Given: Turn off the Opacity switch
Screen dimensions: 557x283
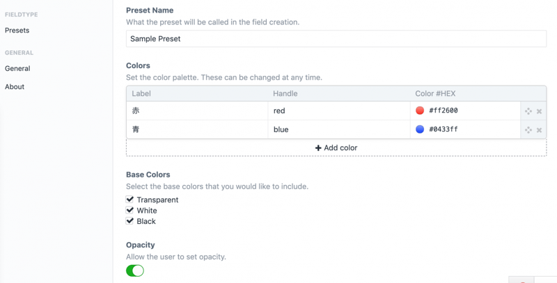Looking at the screenshot, I should (135, 270).
